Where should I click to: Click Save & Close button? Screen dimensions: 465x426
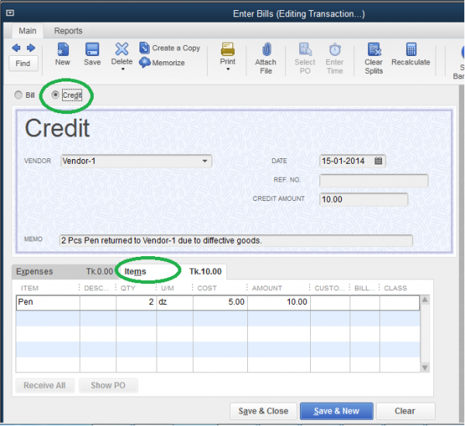point(263,410)
